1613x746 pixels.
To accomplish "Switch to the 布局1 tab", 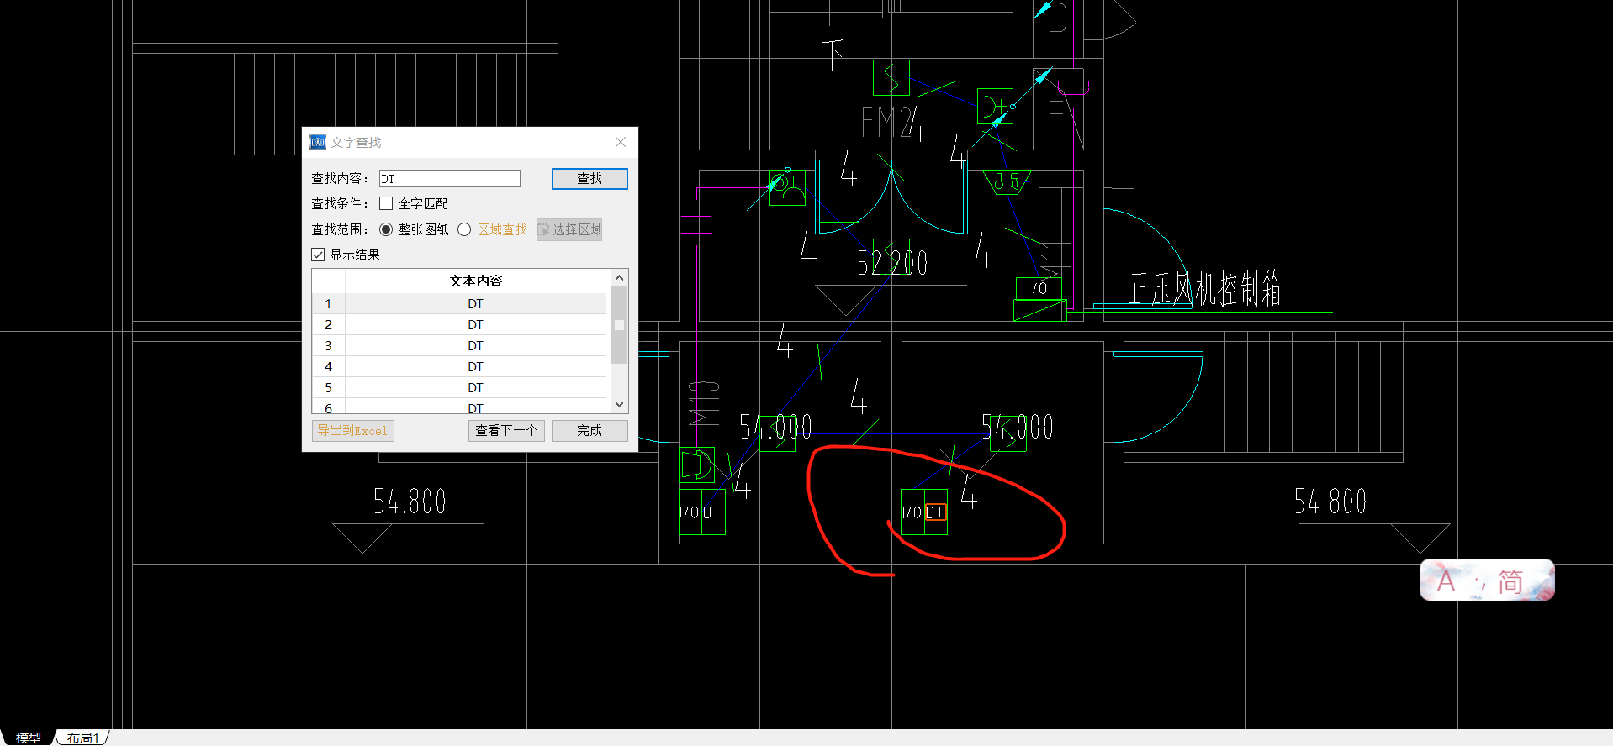I will coord(82,738).
